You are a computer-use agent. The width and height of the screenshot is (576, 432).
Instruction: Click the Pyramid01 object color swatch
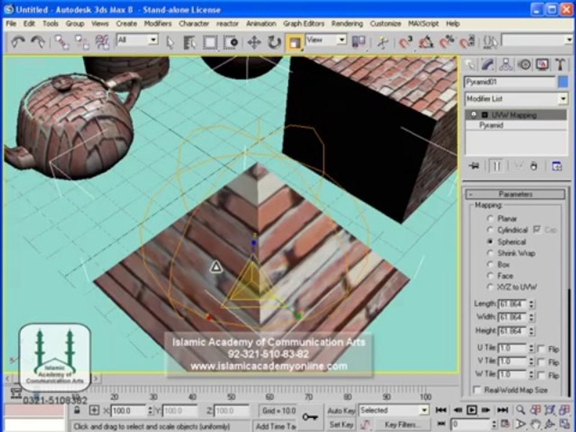(x=563, y=82)
